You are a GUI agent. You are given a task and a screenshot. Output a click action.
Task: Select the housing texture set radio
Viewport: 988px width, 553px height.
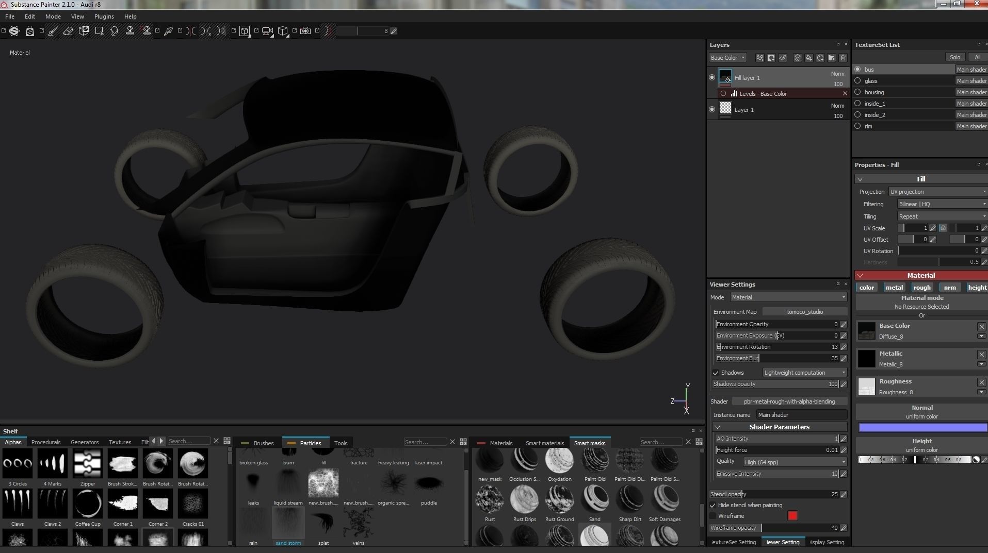pos(857,92)
